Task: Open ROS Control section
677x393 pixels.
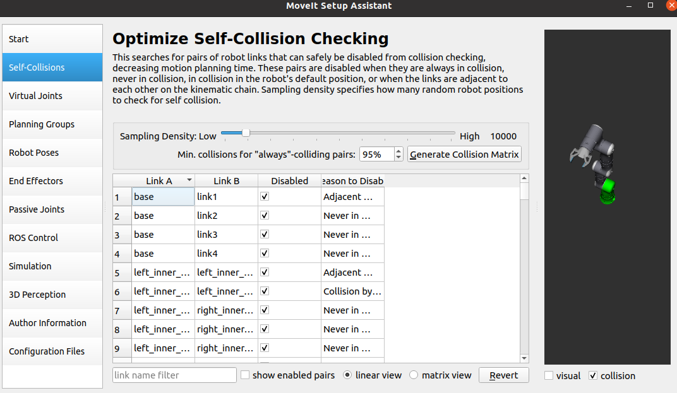Action: click(x=52, y=238)
